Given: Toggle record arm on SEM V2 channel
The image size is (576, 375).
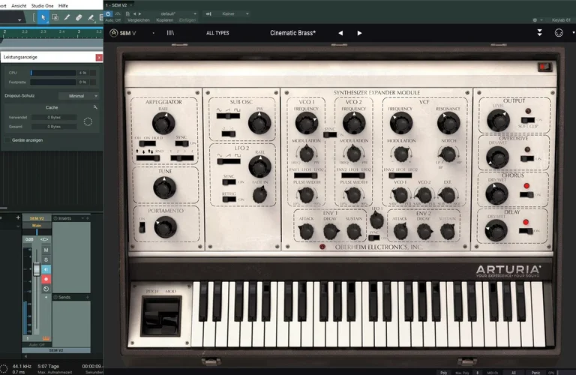Looking at the screenshot, I should 46,279.
